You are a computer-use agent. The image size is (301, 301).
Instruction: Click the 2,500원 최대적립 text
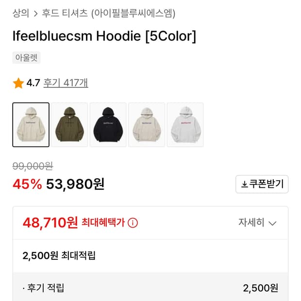[59, 255]
